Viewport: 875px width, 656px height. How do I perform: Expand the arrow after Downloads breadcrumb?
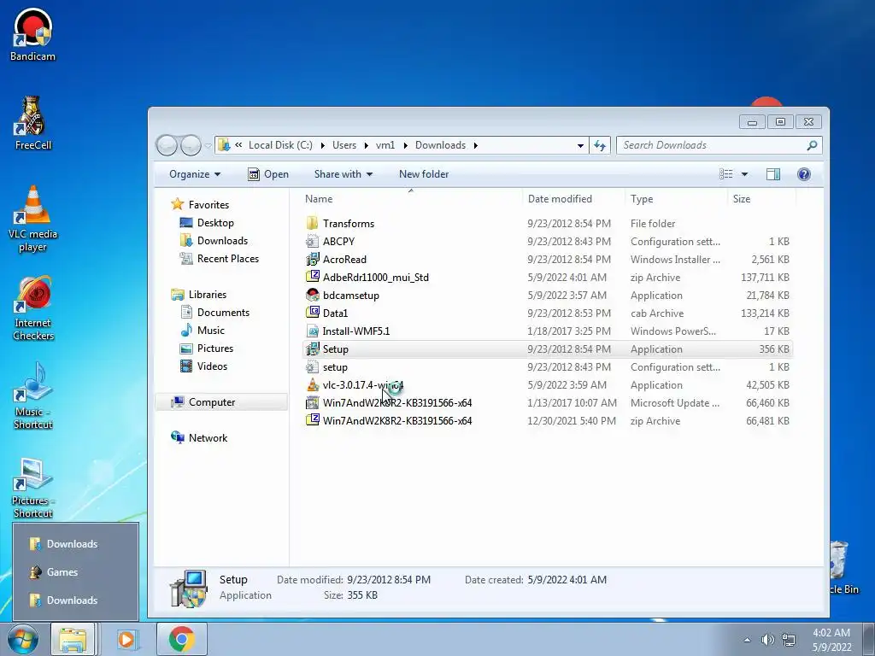coord(475,145)
